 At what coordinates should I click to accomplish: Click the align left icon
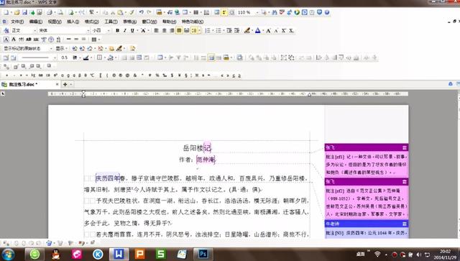[x=157, y=30]
